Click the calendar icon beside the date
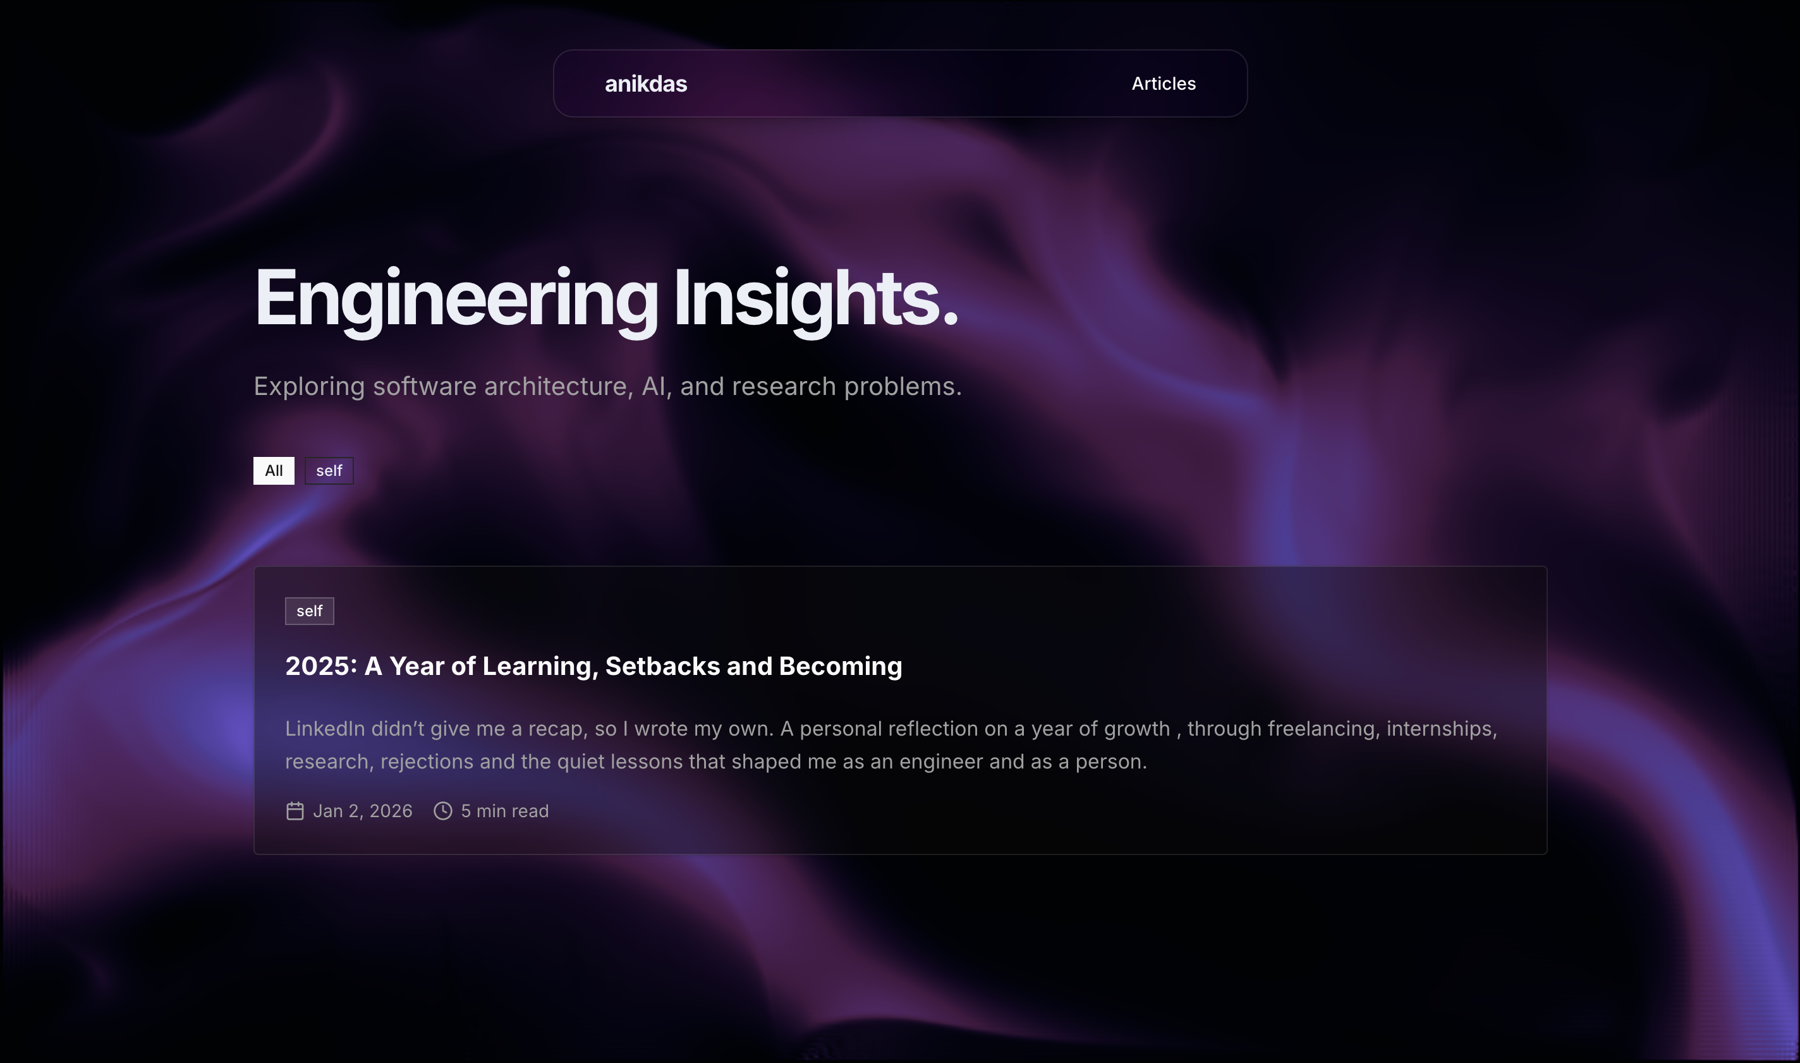Viewport: 1800px width, 1063px height. coord(295,811)
